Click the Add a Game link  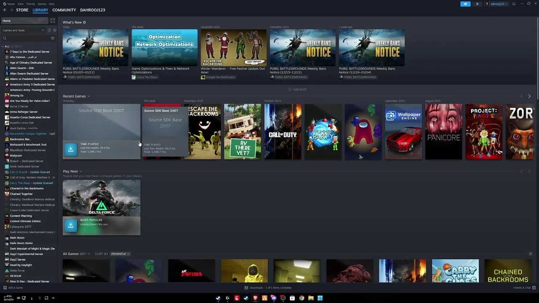click(x=16, y=288)
